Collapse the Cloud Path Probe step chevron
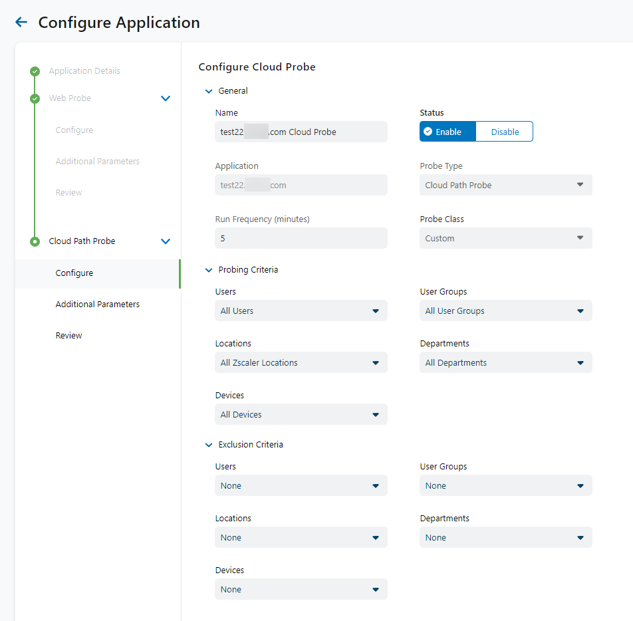 [166, 241]
